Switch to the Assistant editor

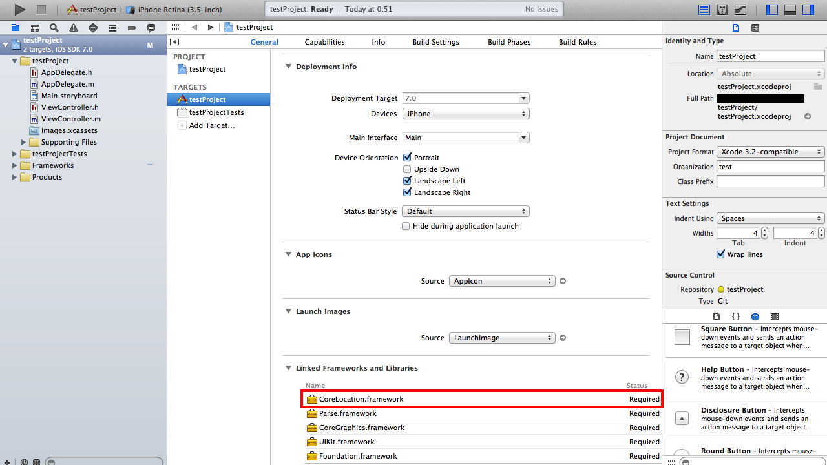pyautogui.click(x=723, y=10)
